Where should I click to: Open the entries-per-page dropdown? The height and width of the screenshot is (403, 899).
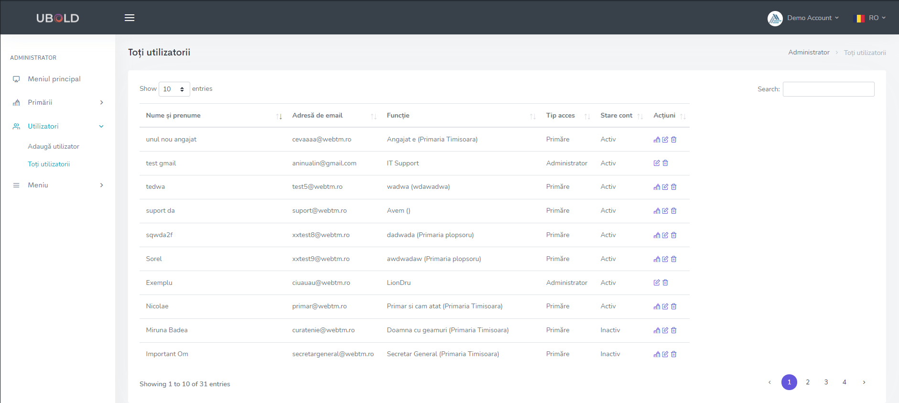pyautogui.click(x=174, y=89)
